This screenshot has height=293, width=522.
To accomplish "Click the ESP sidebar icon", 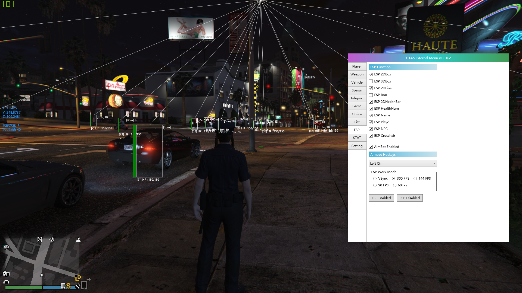I will [x=357, y=130].
